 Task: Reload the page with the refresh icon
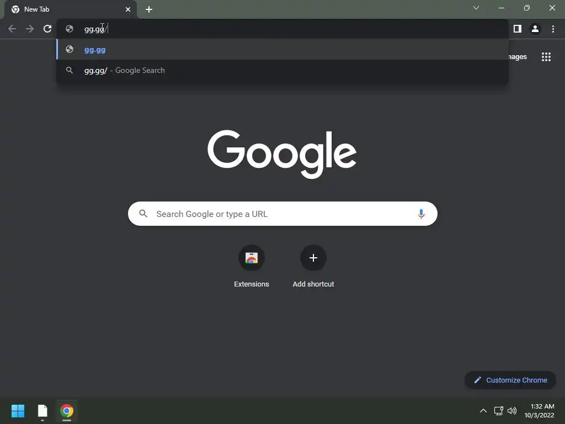(x=47, y=29)
